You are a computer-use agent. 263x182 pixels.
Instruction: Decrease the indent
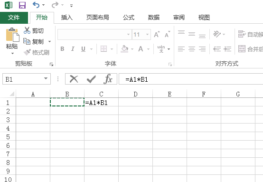(x=217, y=49)
